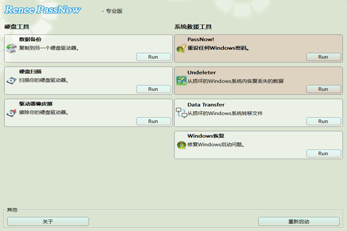
Task: Click the 专业版 edition label
Action: [114, 11]
